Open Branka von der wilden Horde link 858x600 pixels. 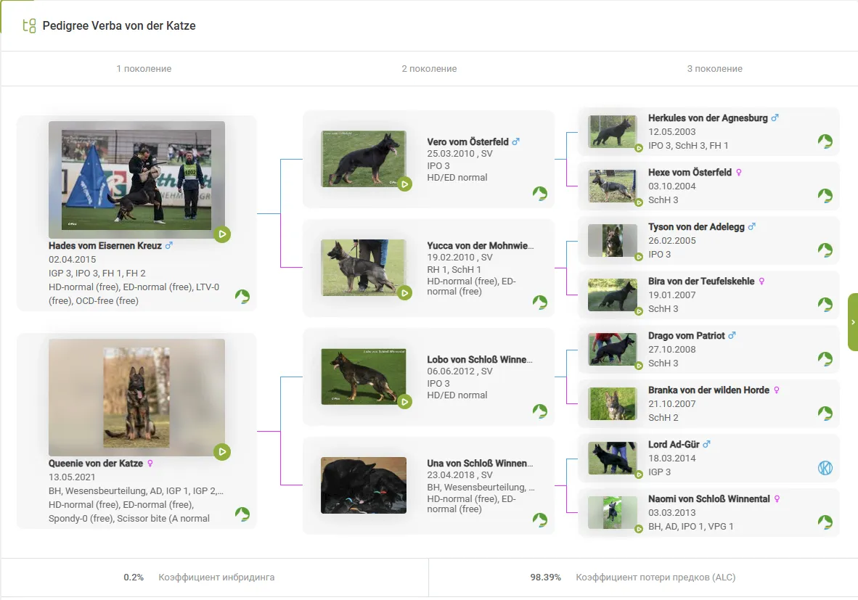[708, 390]
